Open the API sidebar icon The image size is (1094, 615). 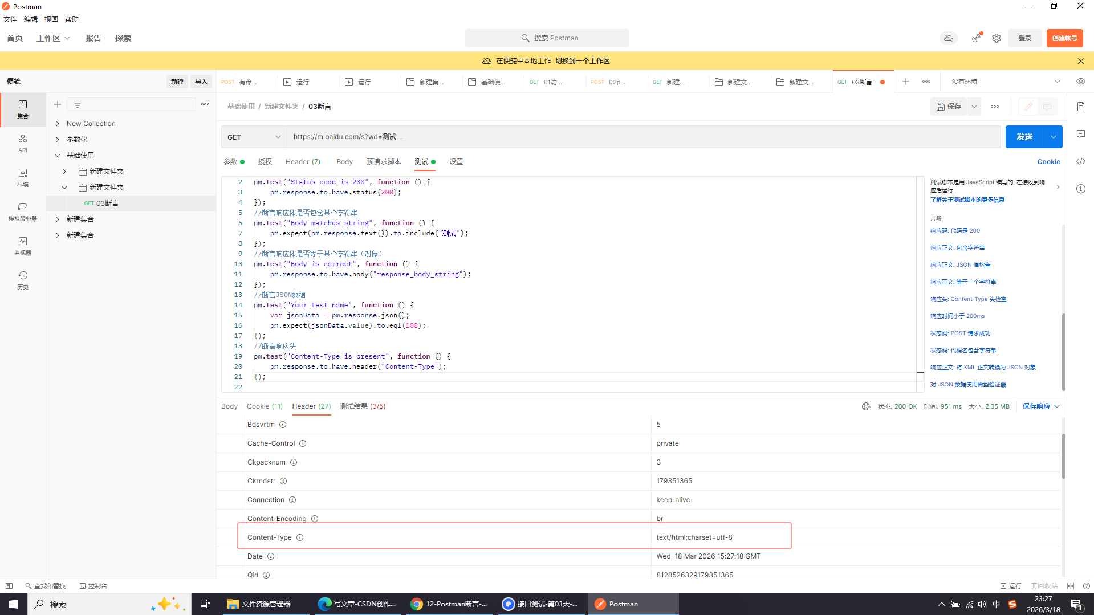(23, 143)
